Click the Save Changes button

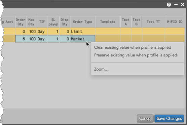[x=169, y=119]
